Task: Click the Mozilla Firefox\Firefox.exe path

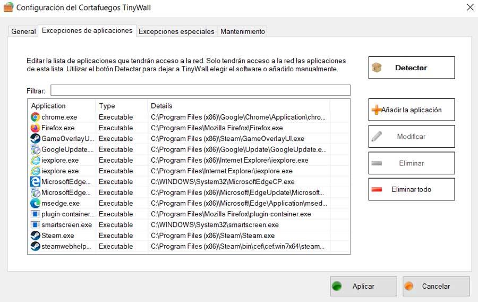Action: pyautogui.click(x=217, y=128)
